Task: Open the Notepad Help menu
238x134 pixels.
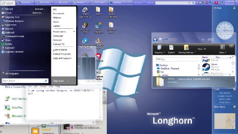Action: 58,86
